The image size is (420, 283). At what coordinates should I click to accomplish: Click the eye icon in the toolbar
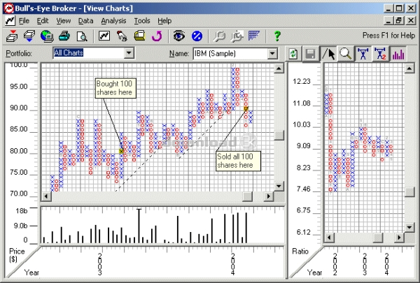click(x=179, y=36)
